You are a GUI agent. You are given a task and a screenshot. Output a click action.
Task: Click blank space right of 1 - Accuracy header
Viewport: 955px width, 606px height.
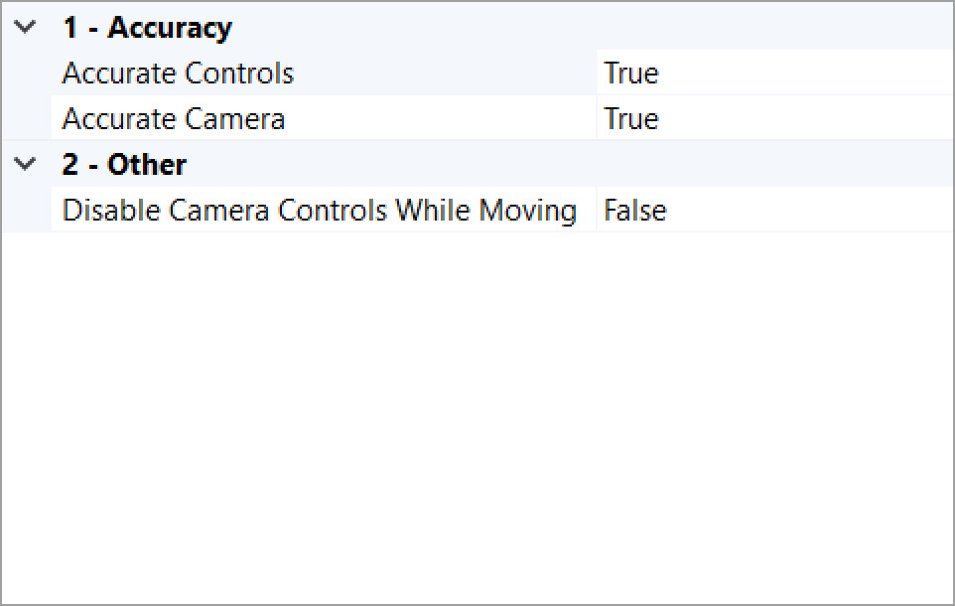coord(596,28)
